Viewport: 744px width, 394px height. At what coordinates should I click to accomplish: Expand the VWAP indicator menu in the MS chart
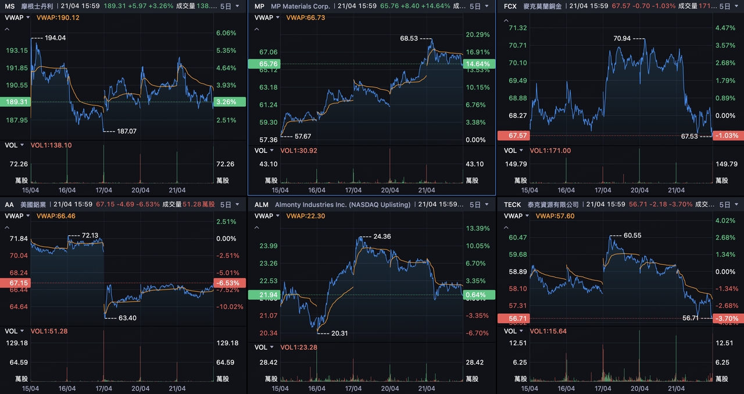tap(18, 17)
